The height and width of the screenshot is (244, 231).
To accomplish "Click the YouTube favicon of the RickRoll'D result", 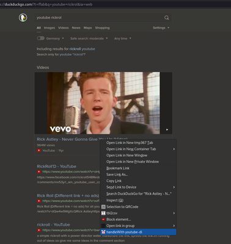I will pos(39,172).
